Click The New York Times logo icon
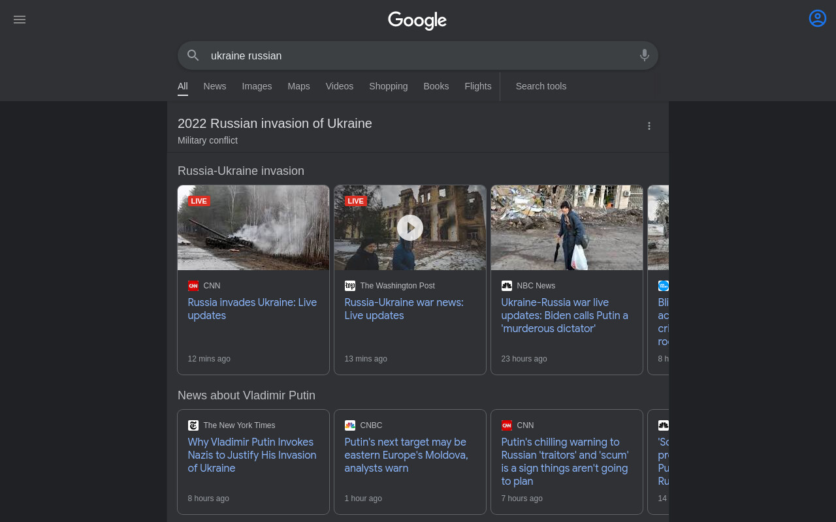The width and height of the screenshot is (836, 522). click(193, 425)
